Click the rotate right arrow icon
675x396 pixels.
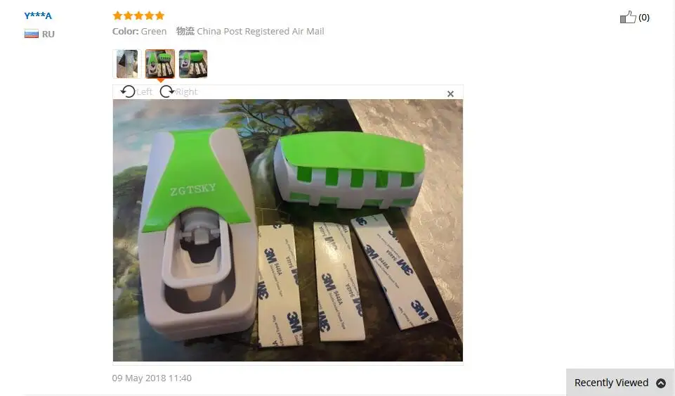pyautogui.click(x=166, y=91)
